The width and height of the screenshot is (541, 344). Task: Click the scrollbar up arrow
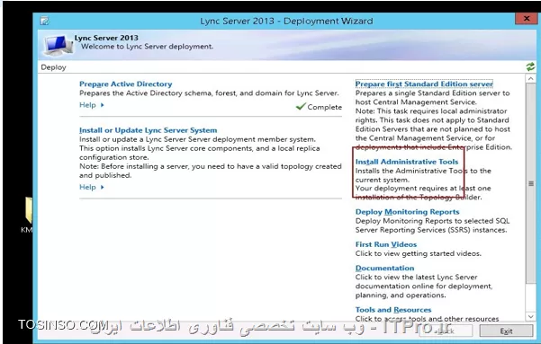coord(531,79)
